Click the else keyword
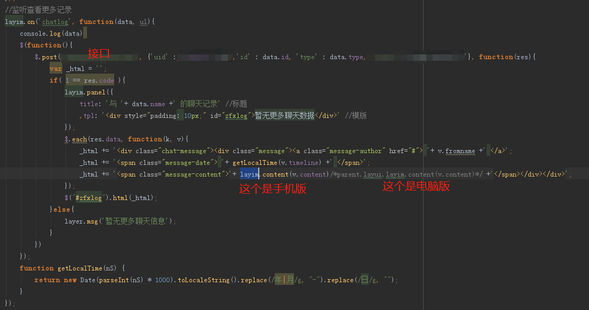 pos(61,209)
